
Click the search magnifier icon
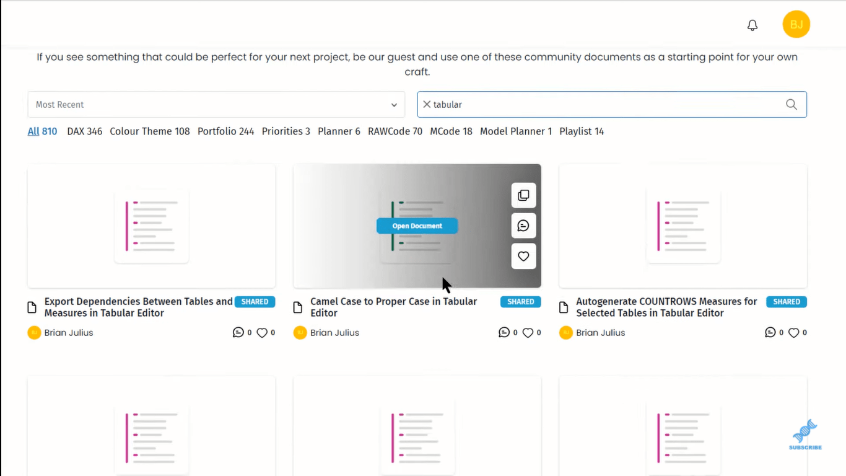(791, 104)
